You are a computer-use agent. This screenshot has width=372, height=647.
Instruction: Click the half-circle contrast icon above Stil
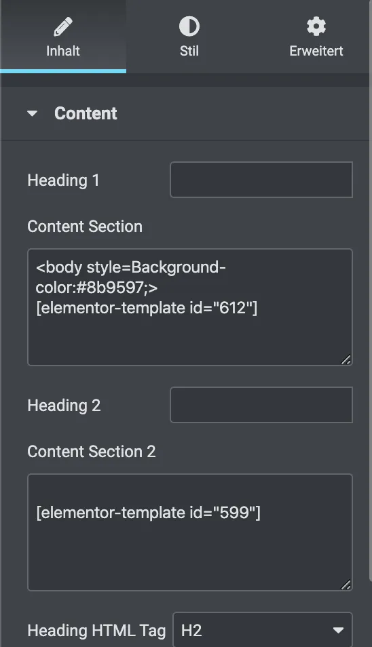tap(189, 26)
